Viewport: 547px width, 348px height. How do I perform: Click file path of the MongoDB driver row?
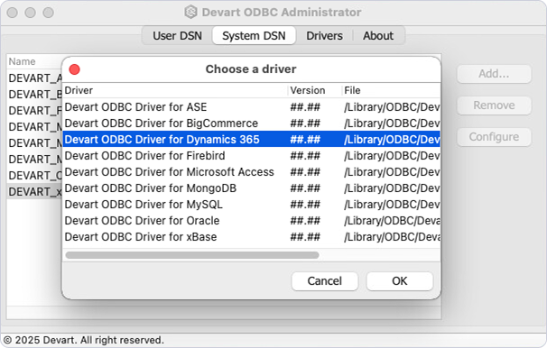[x=392, y=188]
